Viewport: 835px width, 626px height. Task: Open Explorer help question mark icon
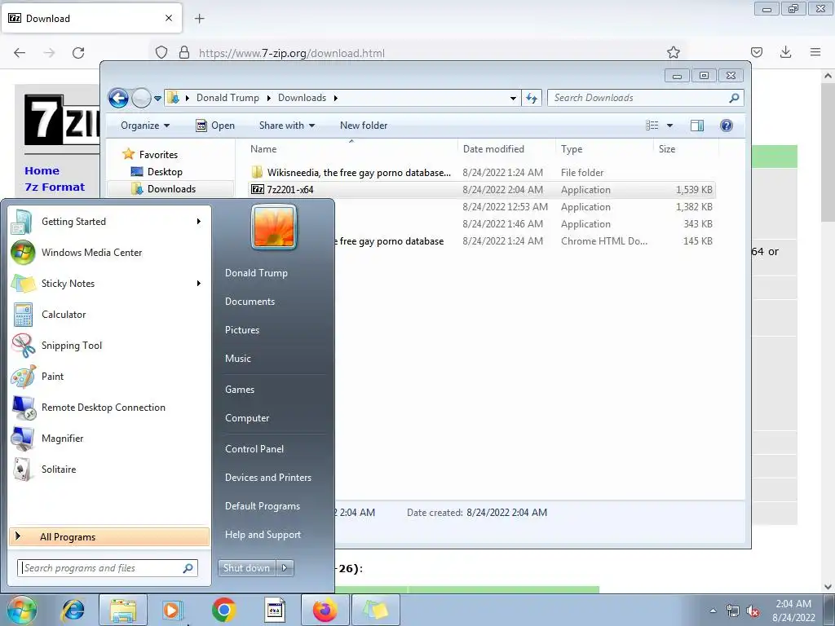726,126
